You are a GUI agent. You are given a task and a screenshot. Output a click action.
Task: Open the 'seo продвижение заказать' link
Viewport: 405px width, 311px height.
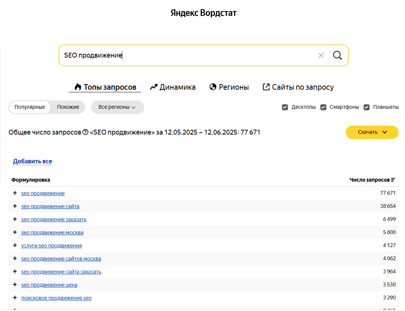coord(54,219)
